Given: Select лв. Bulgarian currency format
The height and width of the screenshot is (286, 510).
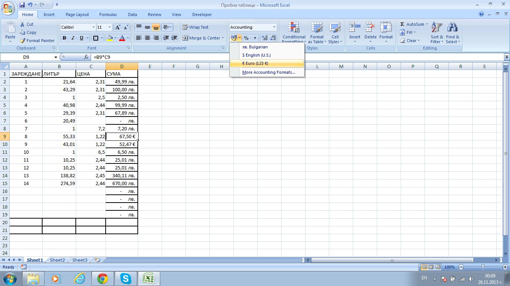Looking at the screenshot, I should [267, 47].
